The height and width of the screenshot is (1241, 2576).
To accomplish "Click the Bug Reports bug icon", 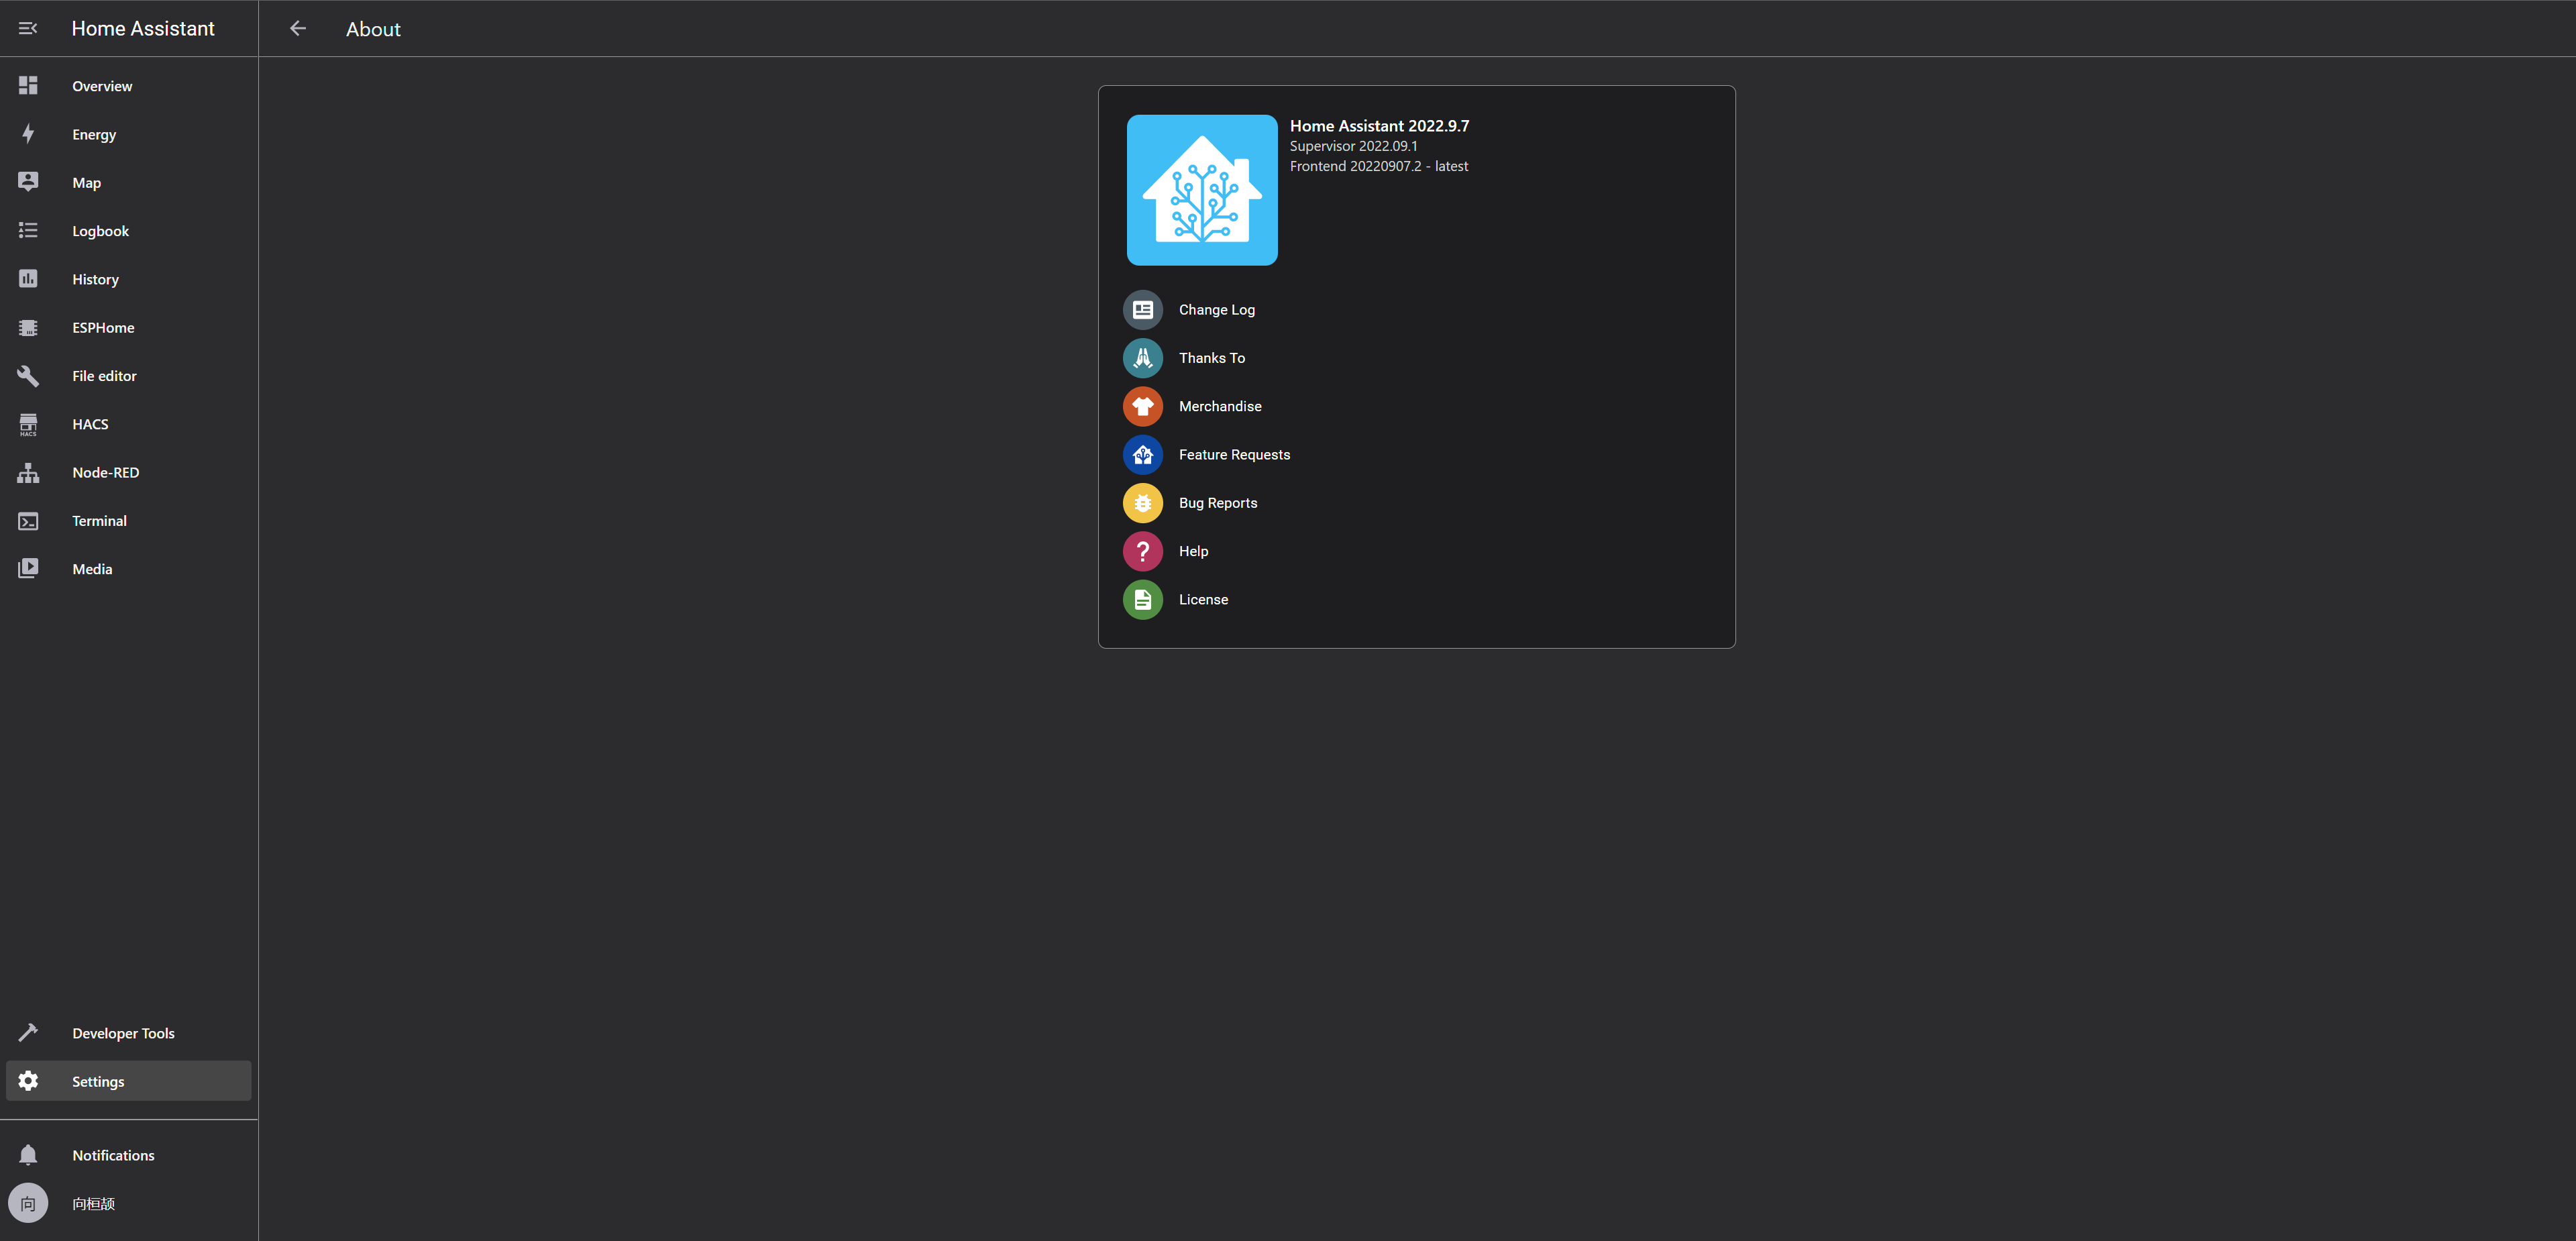I will coord(1143,503).
